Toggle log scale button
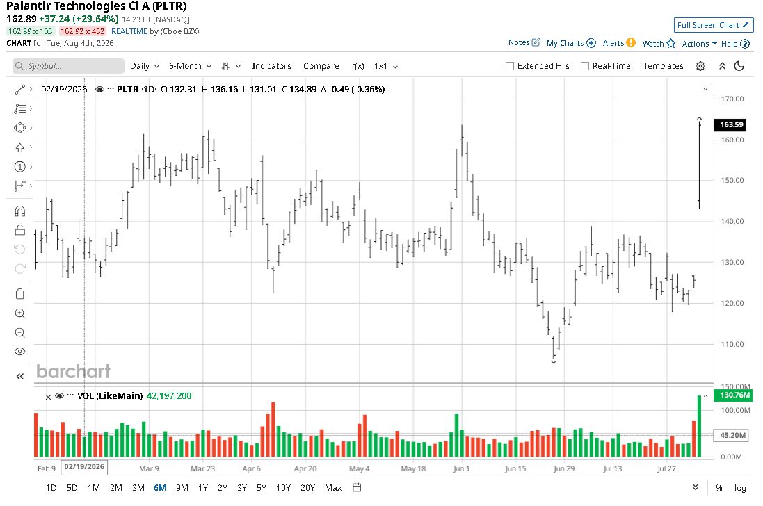Viewport: 763px width, 506px height. 739,487
